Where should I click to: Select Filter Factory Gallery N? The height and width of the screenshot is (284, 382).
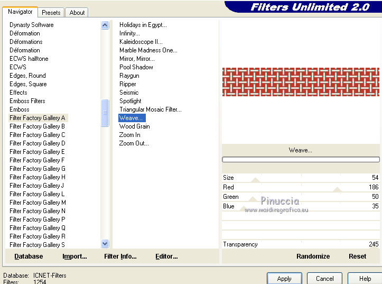pyautogui.click(x=38, y=211)
